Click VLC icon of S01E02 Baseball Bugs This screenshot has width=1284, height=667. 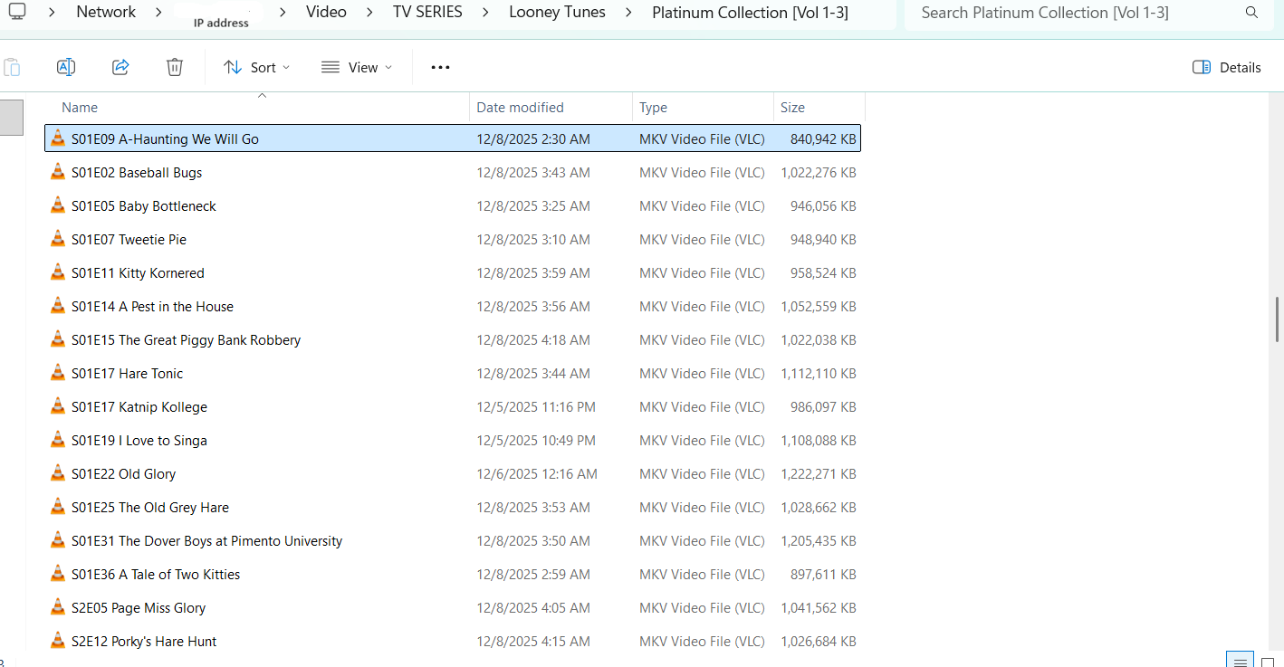coord(58,172)
